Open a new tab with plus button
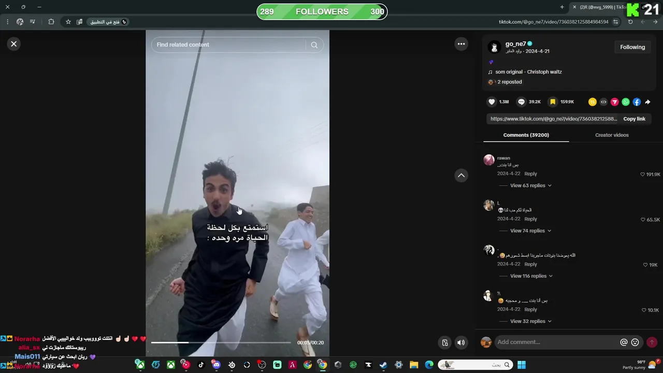663x373 pixels. click(562, 7)
